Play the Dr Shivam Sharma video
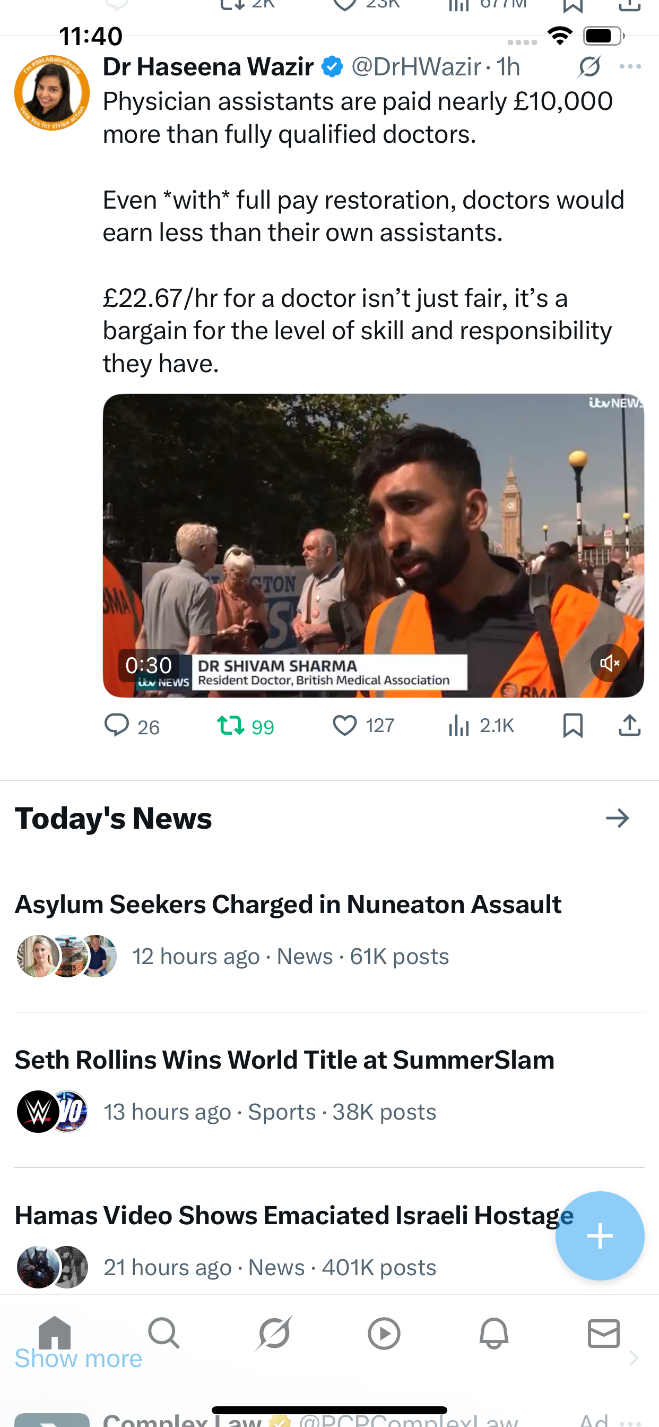The width and height of the screenshot is (659, 1427). pyautogui.click(x=373, y=545)
